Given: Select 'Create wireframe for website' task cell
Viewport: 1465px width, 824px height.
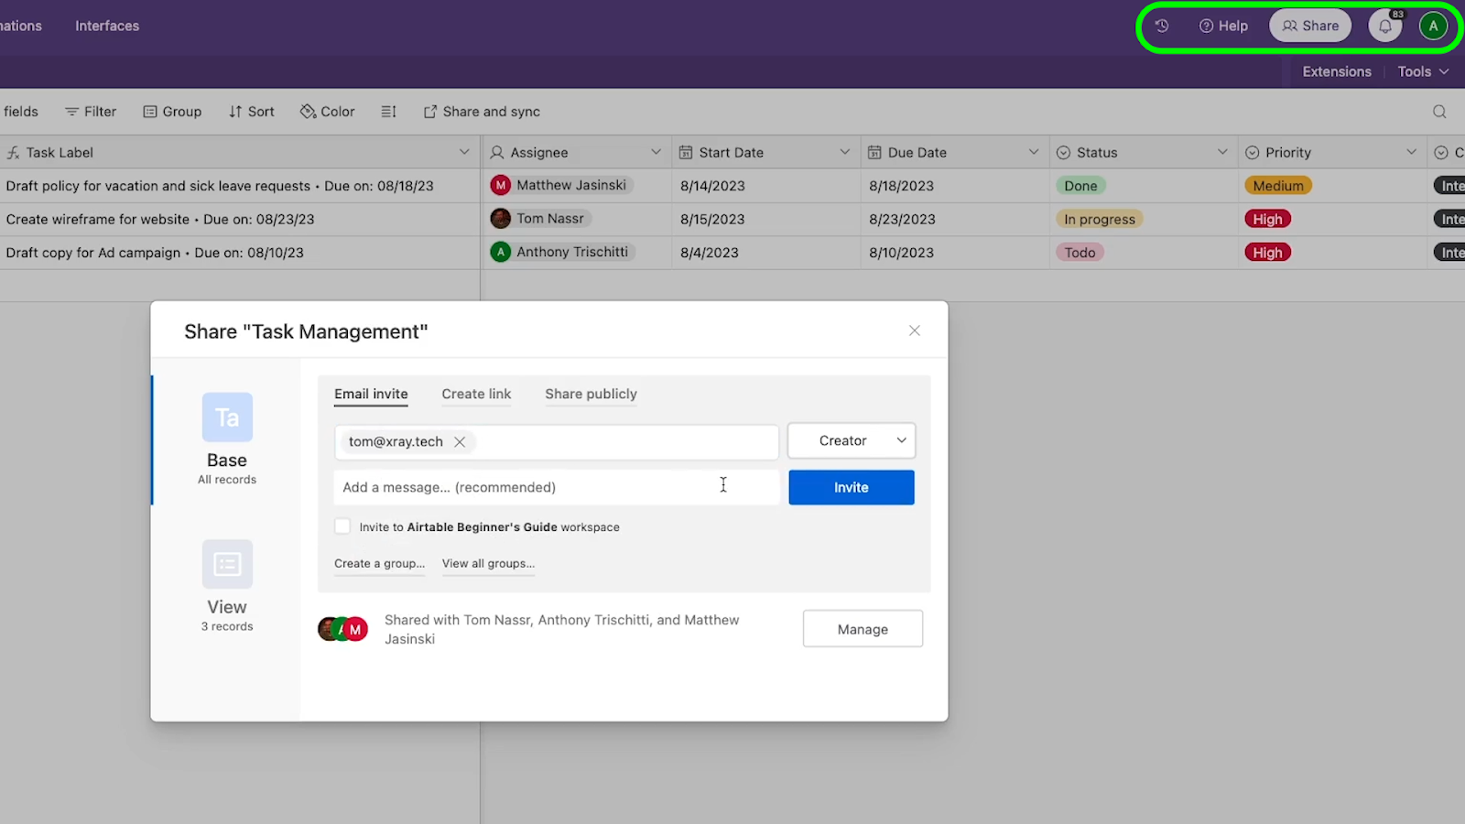Looking at the screenshot, I should click(240, 219).
